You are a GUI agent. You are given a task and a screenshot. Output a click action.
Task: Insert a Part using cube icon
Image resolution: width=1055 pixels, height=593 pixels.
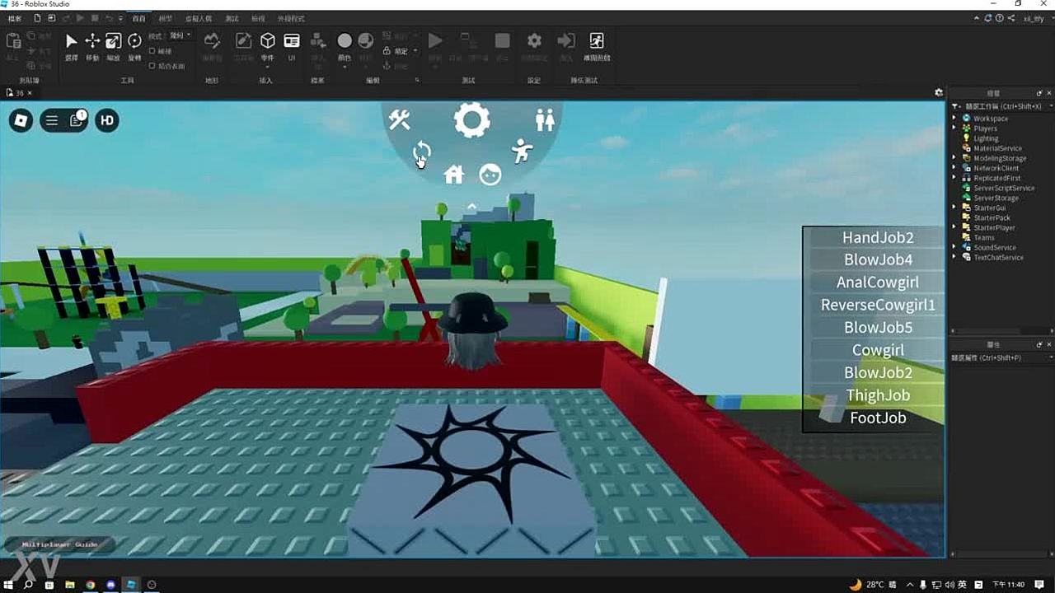267,41
